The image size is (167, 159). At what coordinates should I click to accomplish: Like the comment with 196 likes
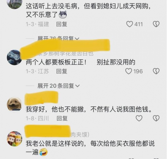(x=129, y=71)
